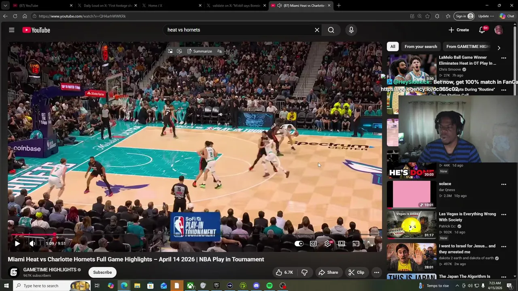Open a new browser tab

coord(339,6)
